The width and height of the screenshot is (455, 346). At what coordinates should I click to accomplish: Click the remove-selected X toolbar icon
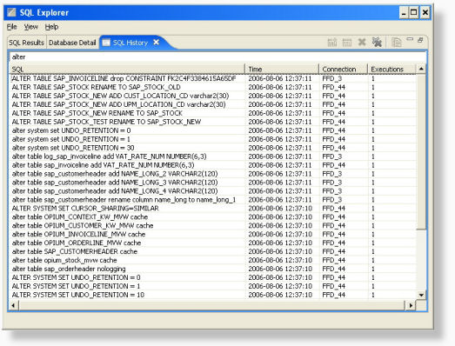click(362, 43)
